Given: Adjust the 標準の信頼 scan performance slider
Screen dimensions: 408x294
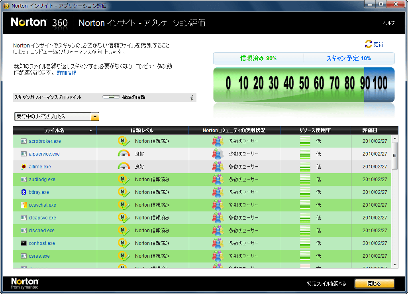Looking at the screenshot, I should 112,97.
